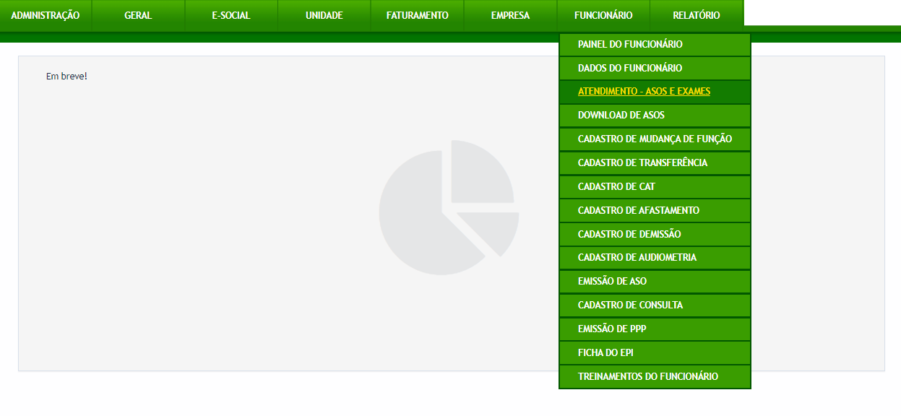Screen dimensions: 901x416
Task: Open the FATURAMENTO menu
Action: 418,16
